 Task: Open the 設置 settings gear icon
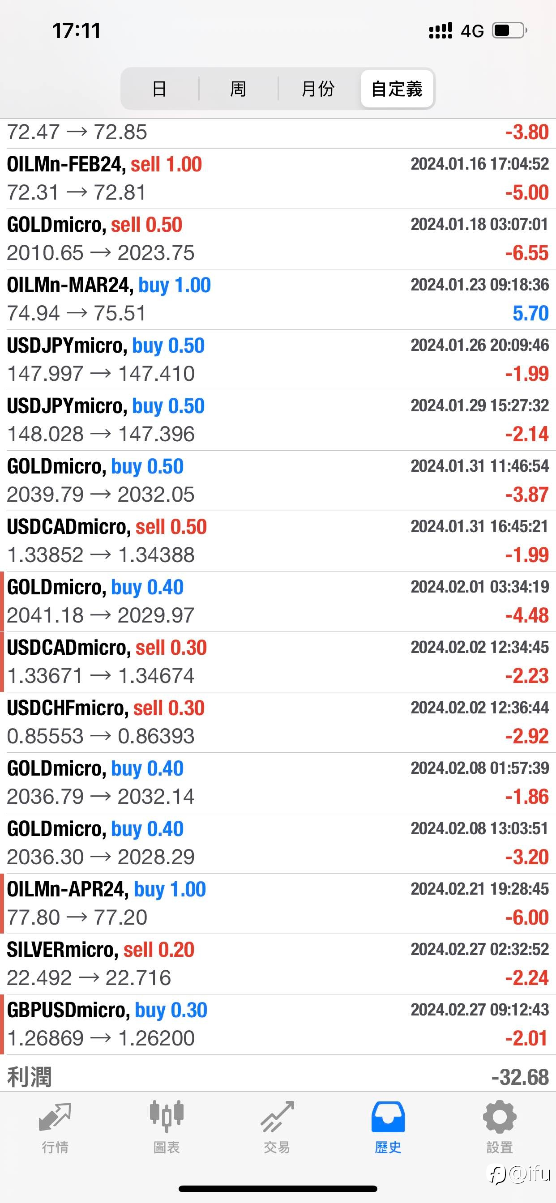pyautogui.click(x=500, y=1117)
